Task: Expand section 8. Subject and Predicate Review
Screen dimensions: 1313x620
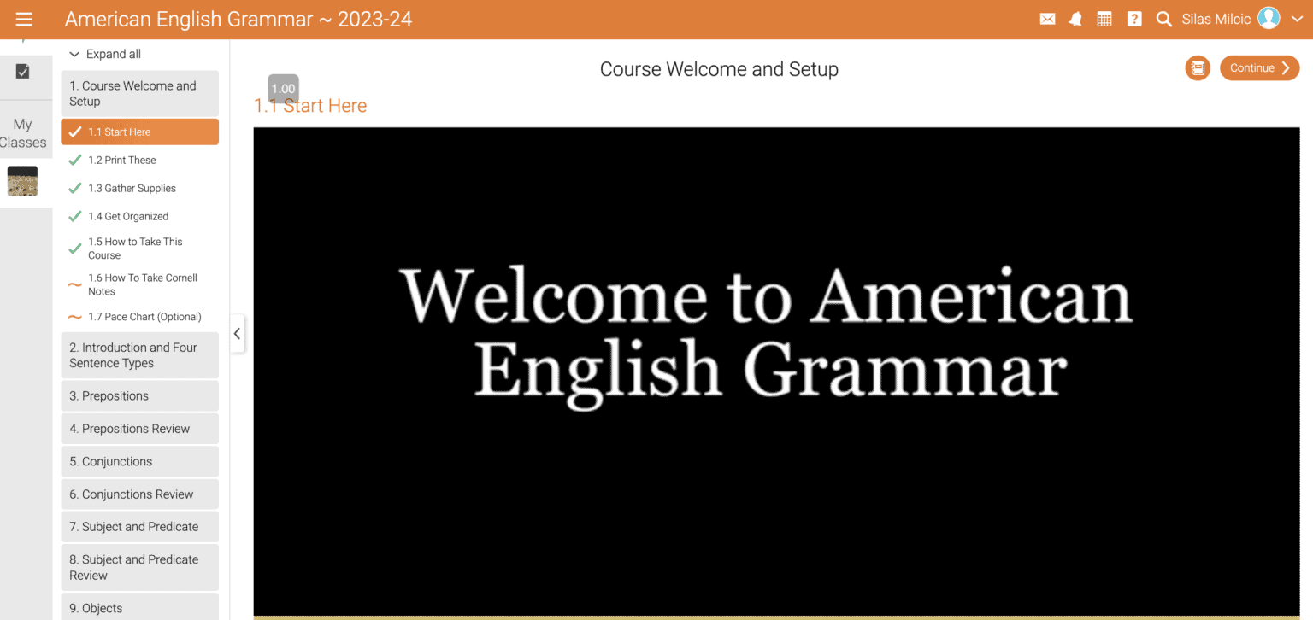Action: coord(139,567)
